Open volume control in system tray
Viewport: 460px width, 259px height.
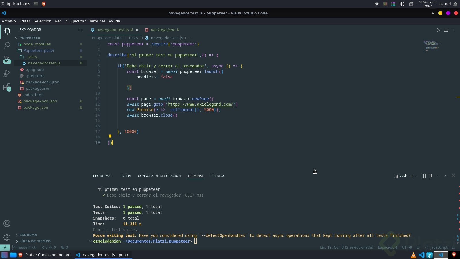402,4
